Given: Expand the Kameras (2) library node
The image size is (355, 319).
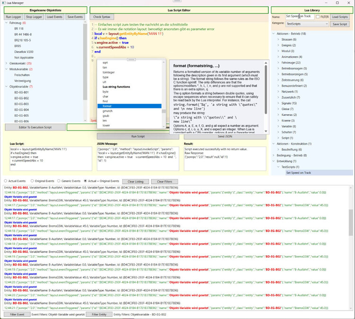Looking at the screenshot, I should click(x=278, y=115).
